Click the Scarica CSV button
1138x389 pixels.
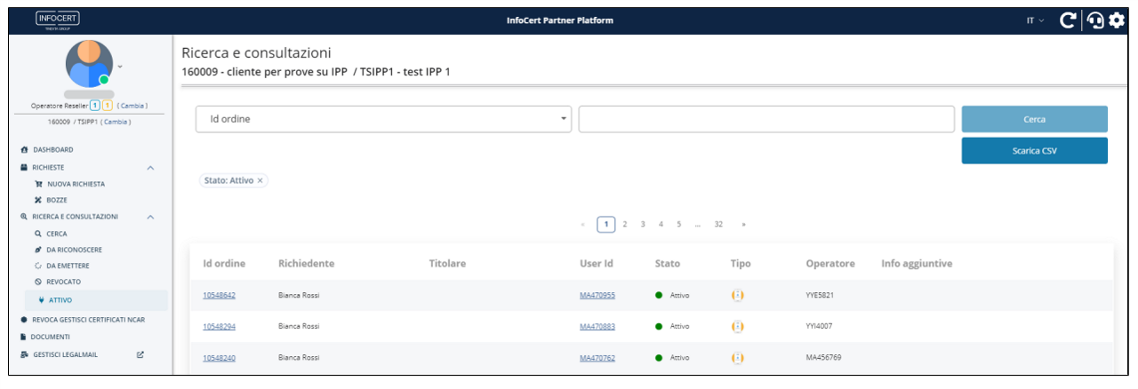pyautogui.click(x=1034, y=151)
